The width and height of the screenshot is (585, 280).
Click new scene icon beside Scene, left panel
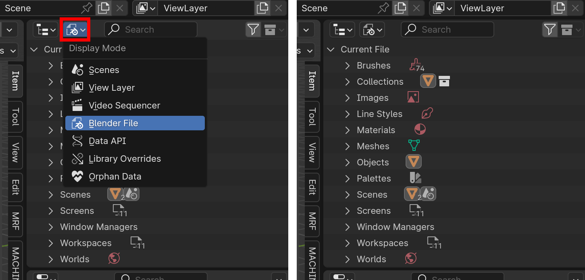pos(104,8)
